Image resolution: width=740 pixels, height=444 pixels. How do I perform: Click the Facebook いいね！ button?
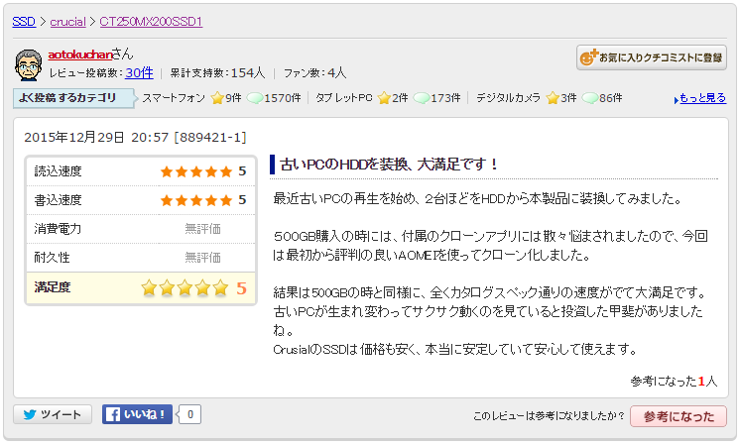[137, 415]
